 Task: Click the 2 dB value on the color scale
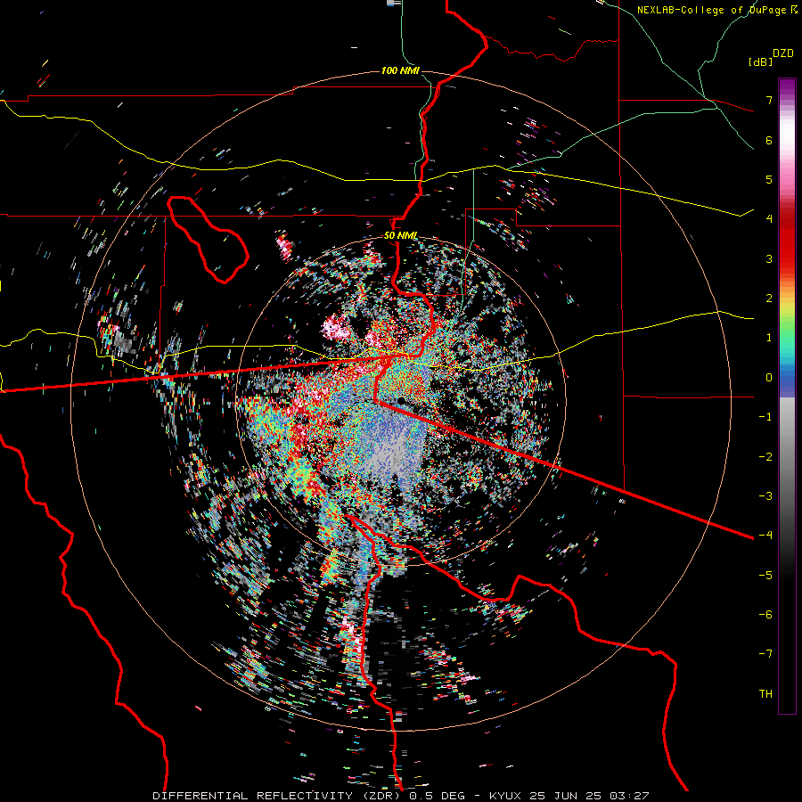pyautogui.click(x=769, y=298)
